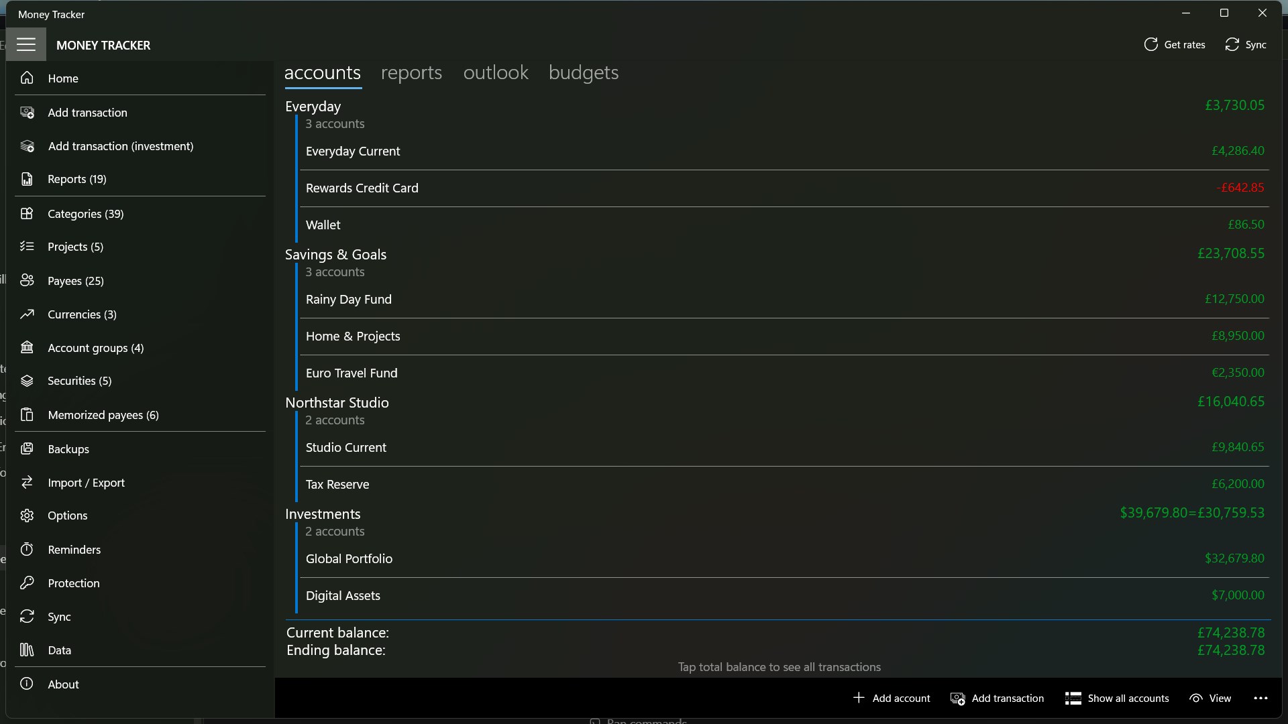Viewport: 1288px width, 724px height.
Task: Click Add account in bottom bar
Action: click(x=891, y=699)
